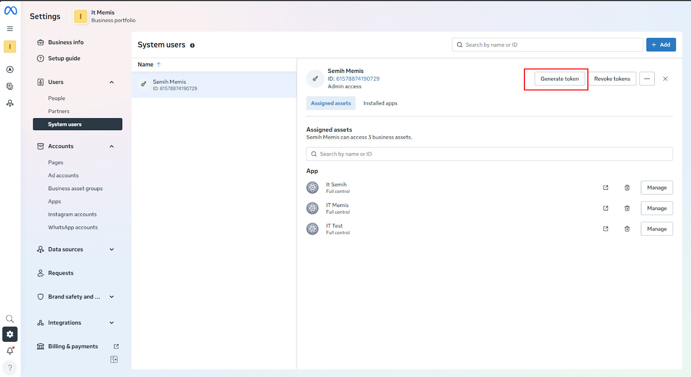This screenshot has height=377, width=691.
Task: Expand the Integrations section
Action: point(112,323)
